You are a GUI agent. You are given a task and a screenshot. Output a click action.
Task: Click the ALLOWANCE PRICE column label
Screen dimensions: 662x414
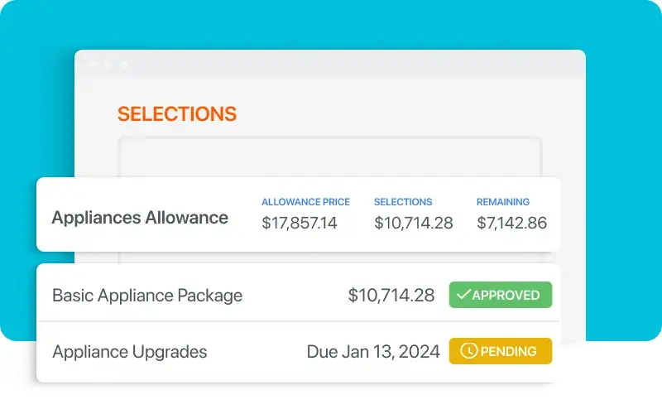click(x=305, y=202)
